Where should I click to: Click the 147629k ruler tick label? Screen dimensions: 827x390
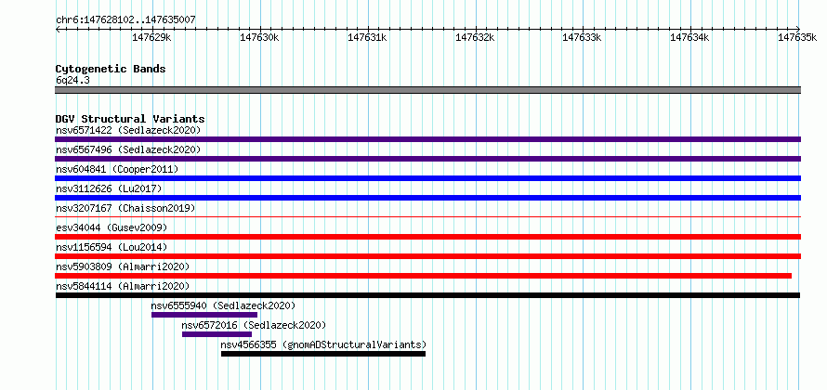(x=151, y=37)
